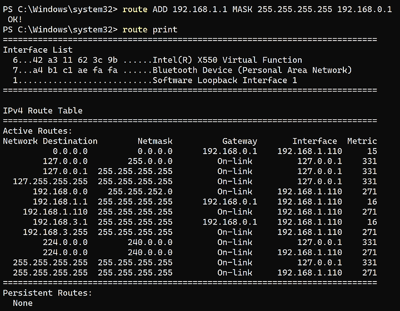Click "None" under Persistent Routes
Image resolution: width=400 pixels, height=311 pixels.
pyautogui.click(x=23, y=303)
